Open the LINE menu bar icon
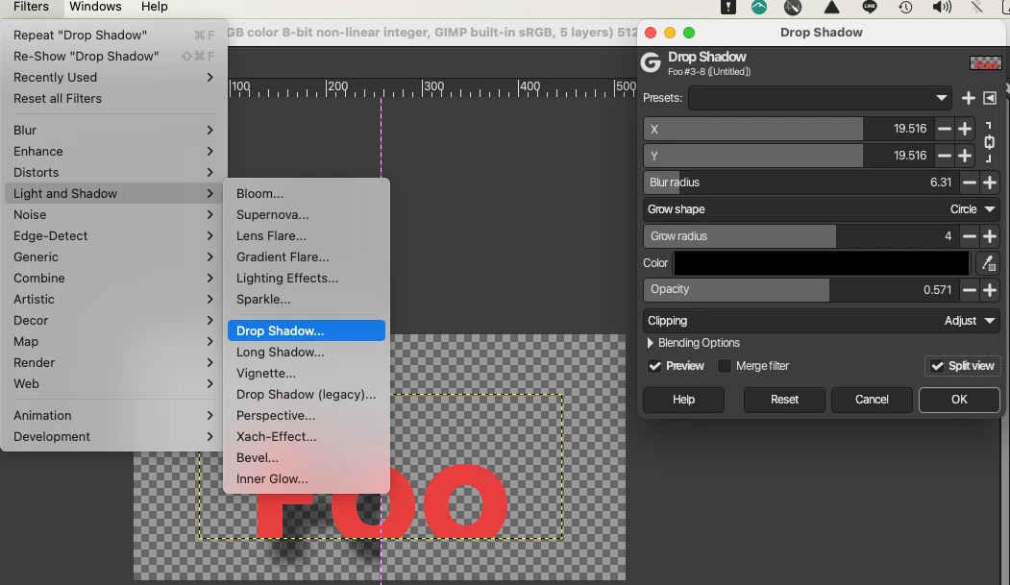Screen dimensions: 1010x585 tap(870, 8)
